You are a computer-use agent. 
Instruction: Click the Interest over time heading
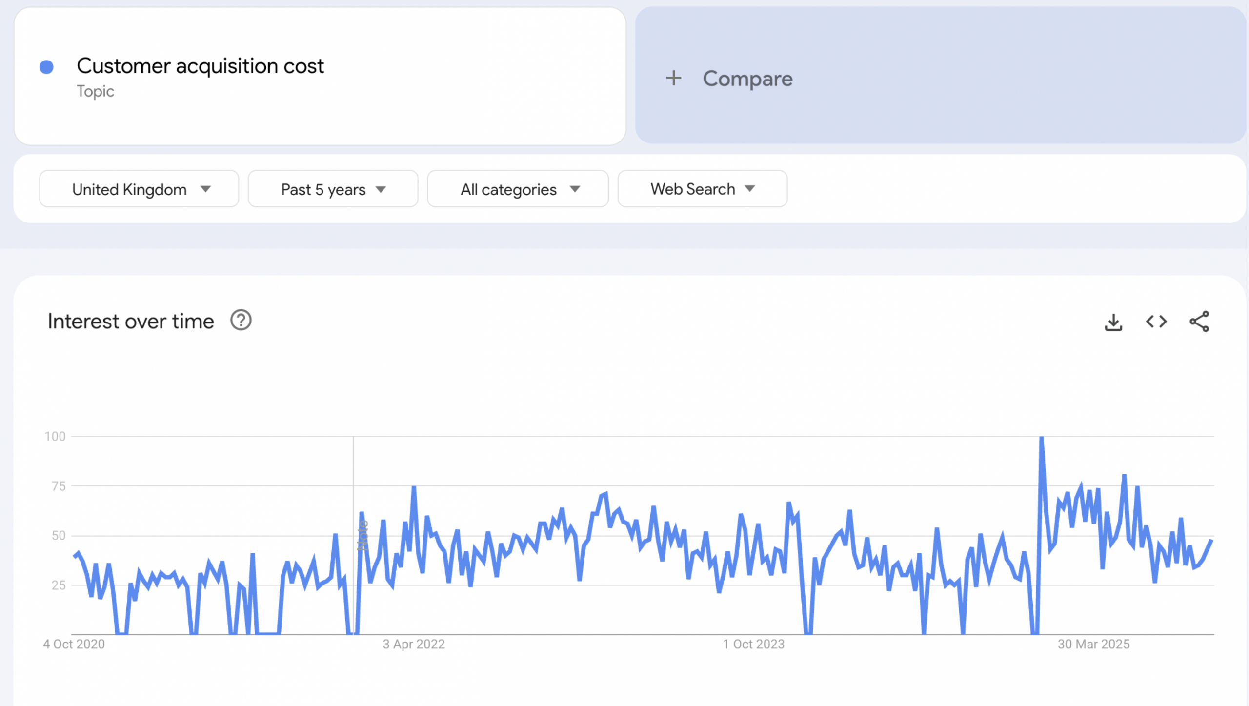(131, 322)
